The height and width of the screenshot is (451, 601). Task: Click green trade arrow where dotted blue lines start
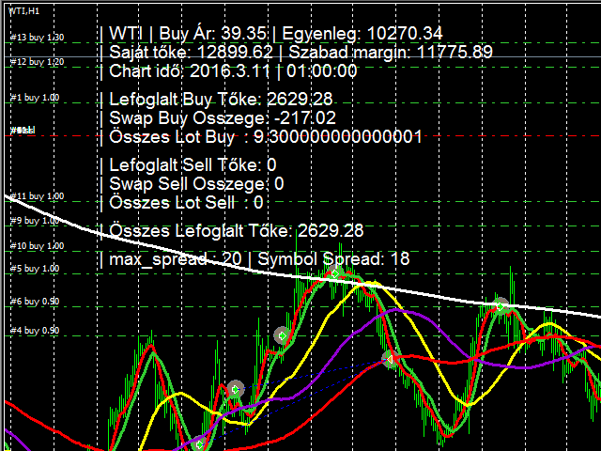(x=236, y=389)
